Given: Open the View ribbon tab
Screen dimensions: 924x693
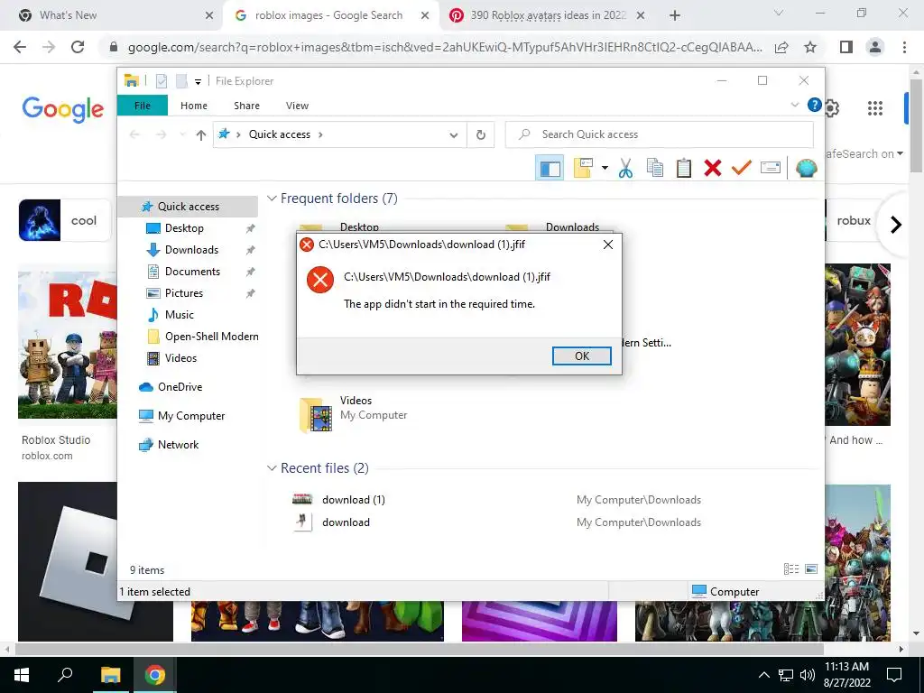Looking at the screenshot, I should [x=297, y=106].
